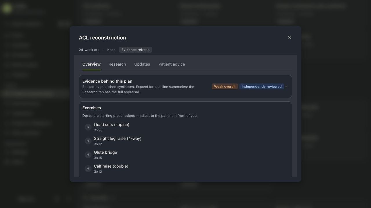Click the Glute bridge exercise icon
This screenshot has width=371, height=208.
[x=88, y=155]
